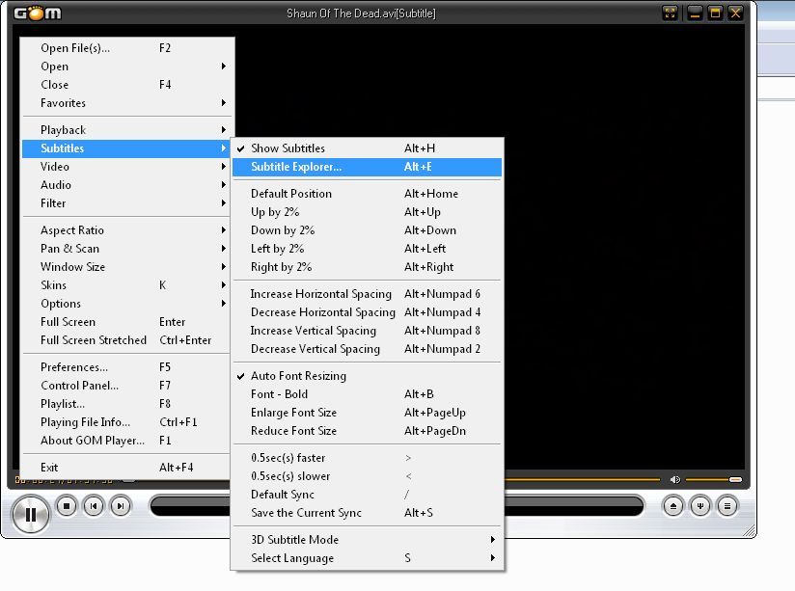Expand the Skins submenu
795x591 pixels.
click(126, 285)
